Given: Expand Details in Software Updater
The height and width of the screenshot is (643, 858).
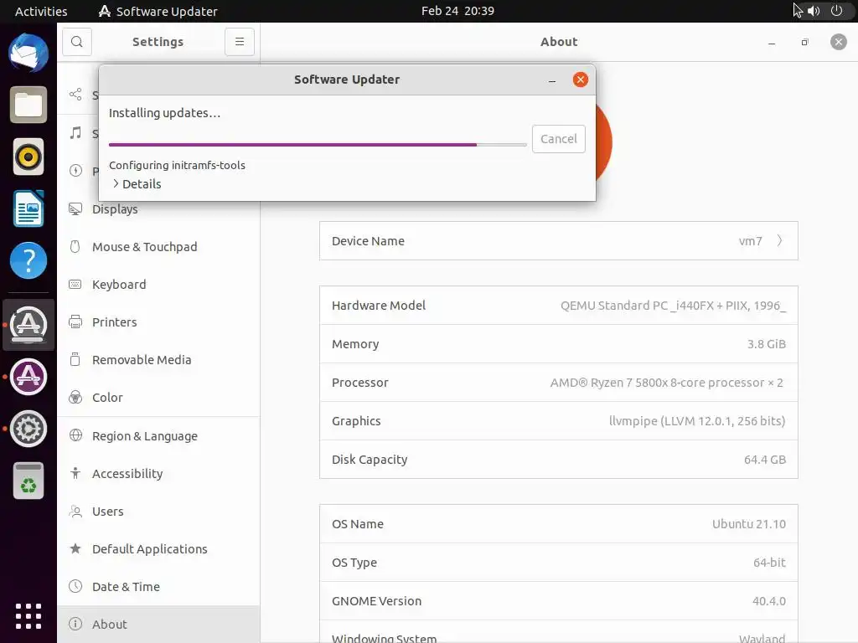Looking at the screenshot, I should pyautogui.click(x=137, y=183).
